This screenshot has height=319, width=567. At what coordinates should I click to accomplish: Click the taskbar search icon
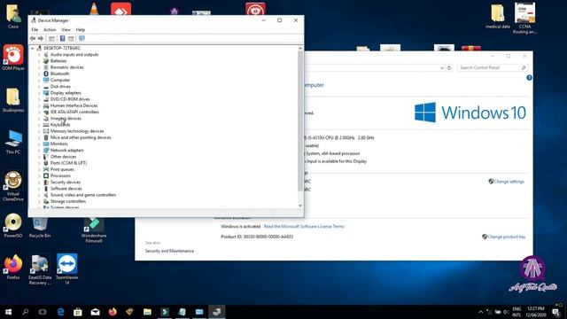26,312
